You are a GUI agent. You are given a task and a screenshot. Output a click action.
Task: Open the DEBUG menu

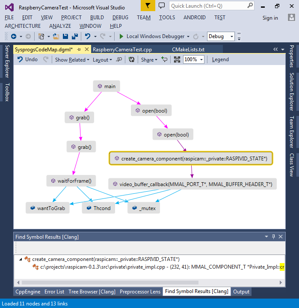coord(120,18)
